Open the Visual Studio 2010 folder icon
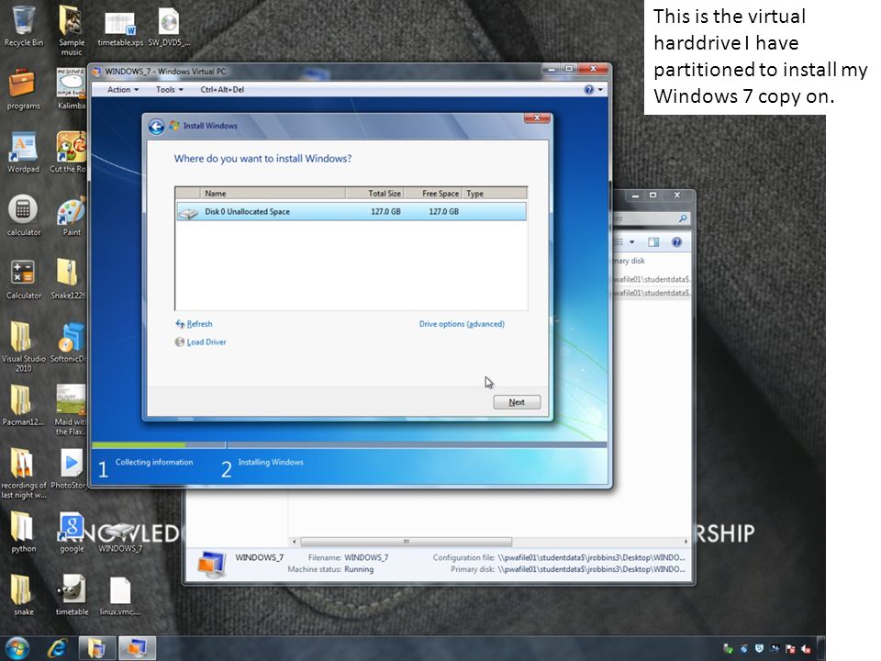The width and height of the screenshot is (881, 661). [21, 336]
